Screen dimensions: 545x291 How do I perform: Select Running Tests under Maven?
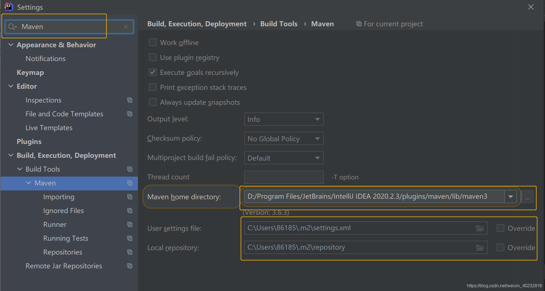66,238
